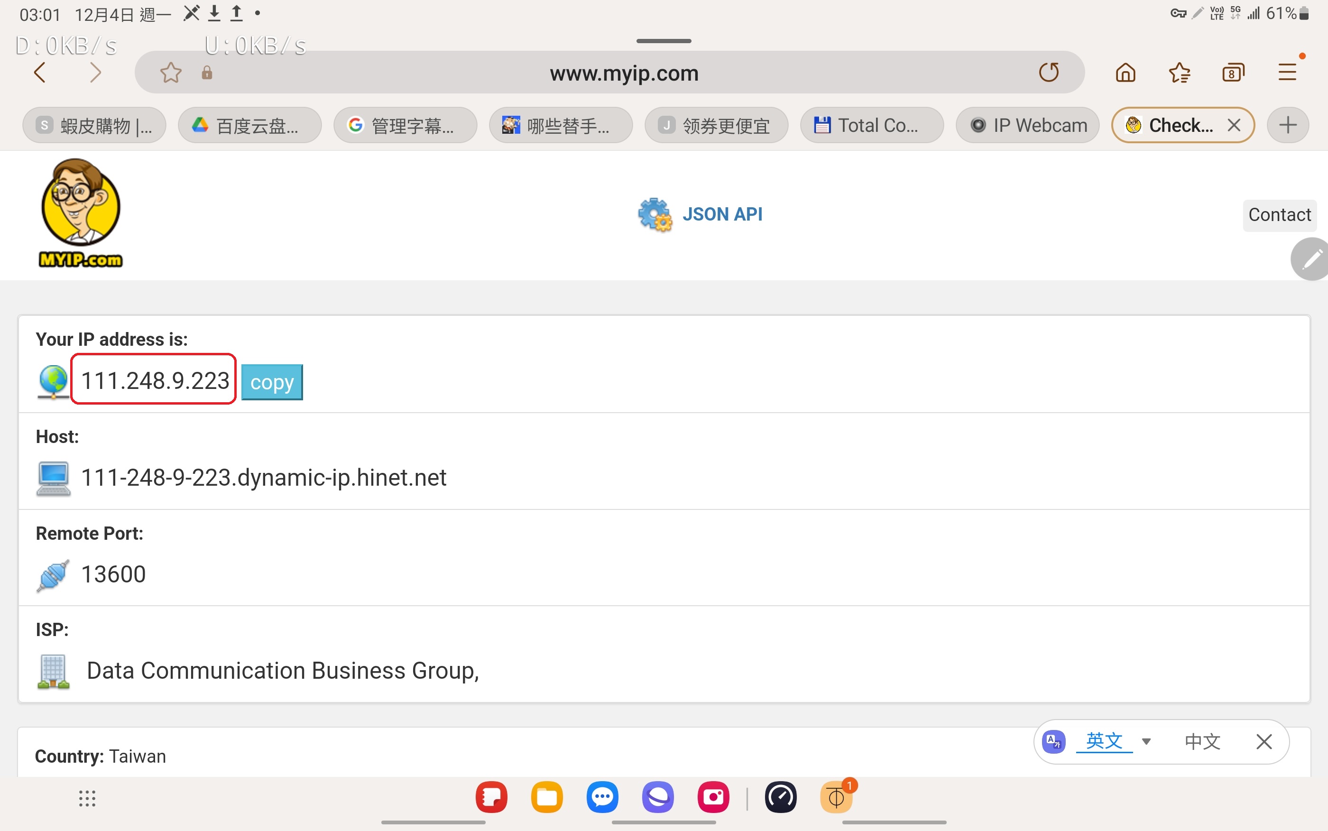This screenshot has width=1328, height=831.
Task: Open the app drawer from the taskbar
Action: (86, 798)
